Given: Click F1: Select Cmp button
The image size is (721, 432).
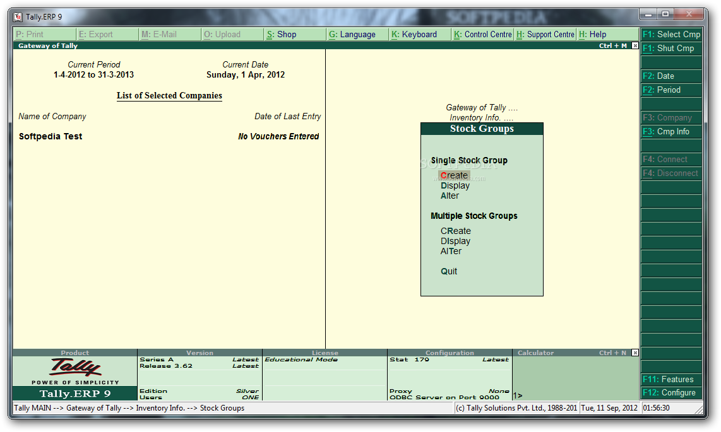Looking at the screenshot, I should point(671,35).
